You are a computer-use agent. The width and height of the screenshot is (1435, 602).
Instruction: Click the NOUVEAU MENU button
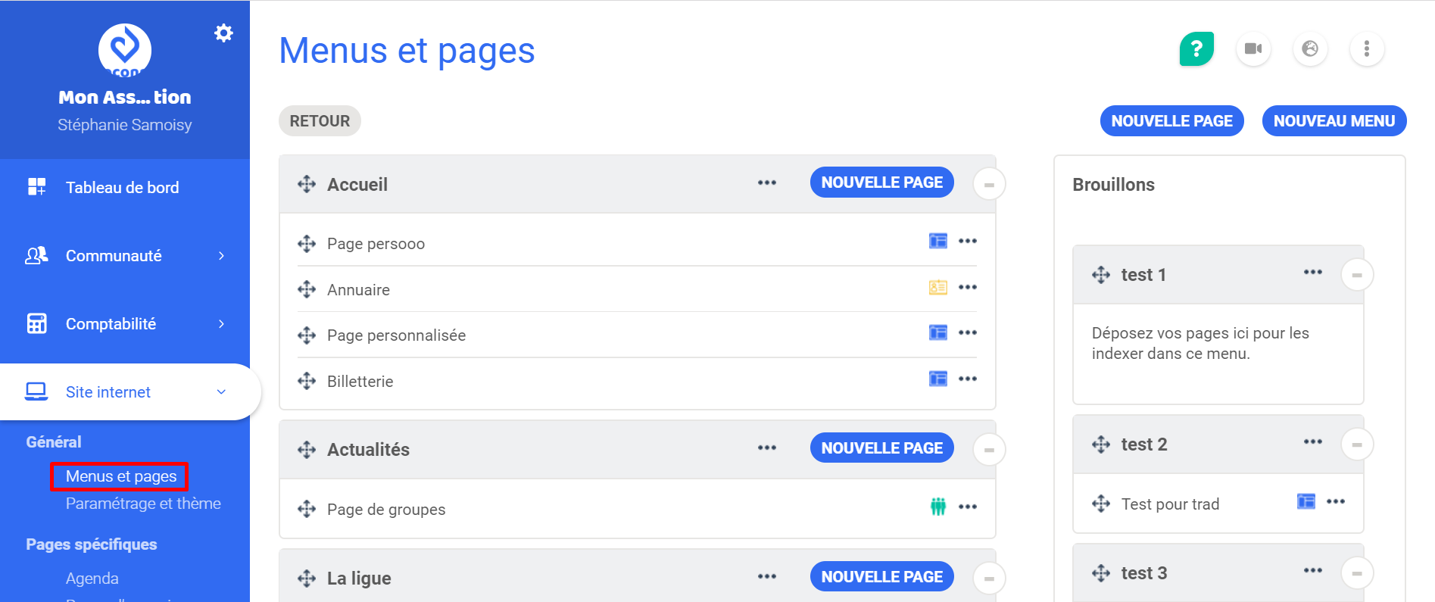coord(1334,120)
